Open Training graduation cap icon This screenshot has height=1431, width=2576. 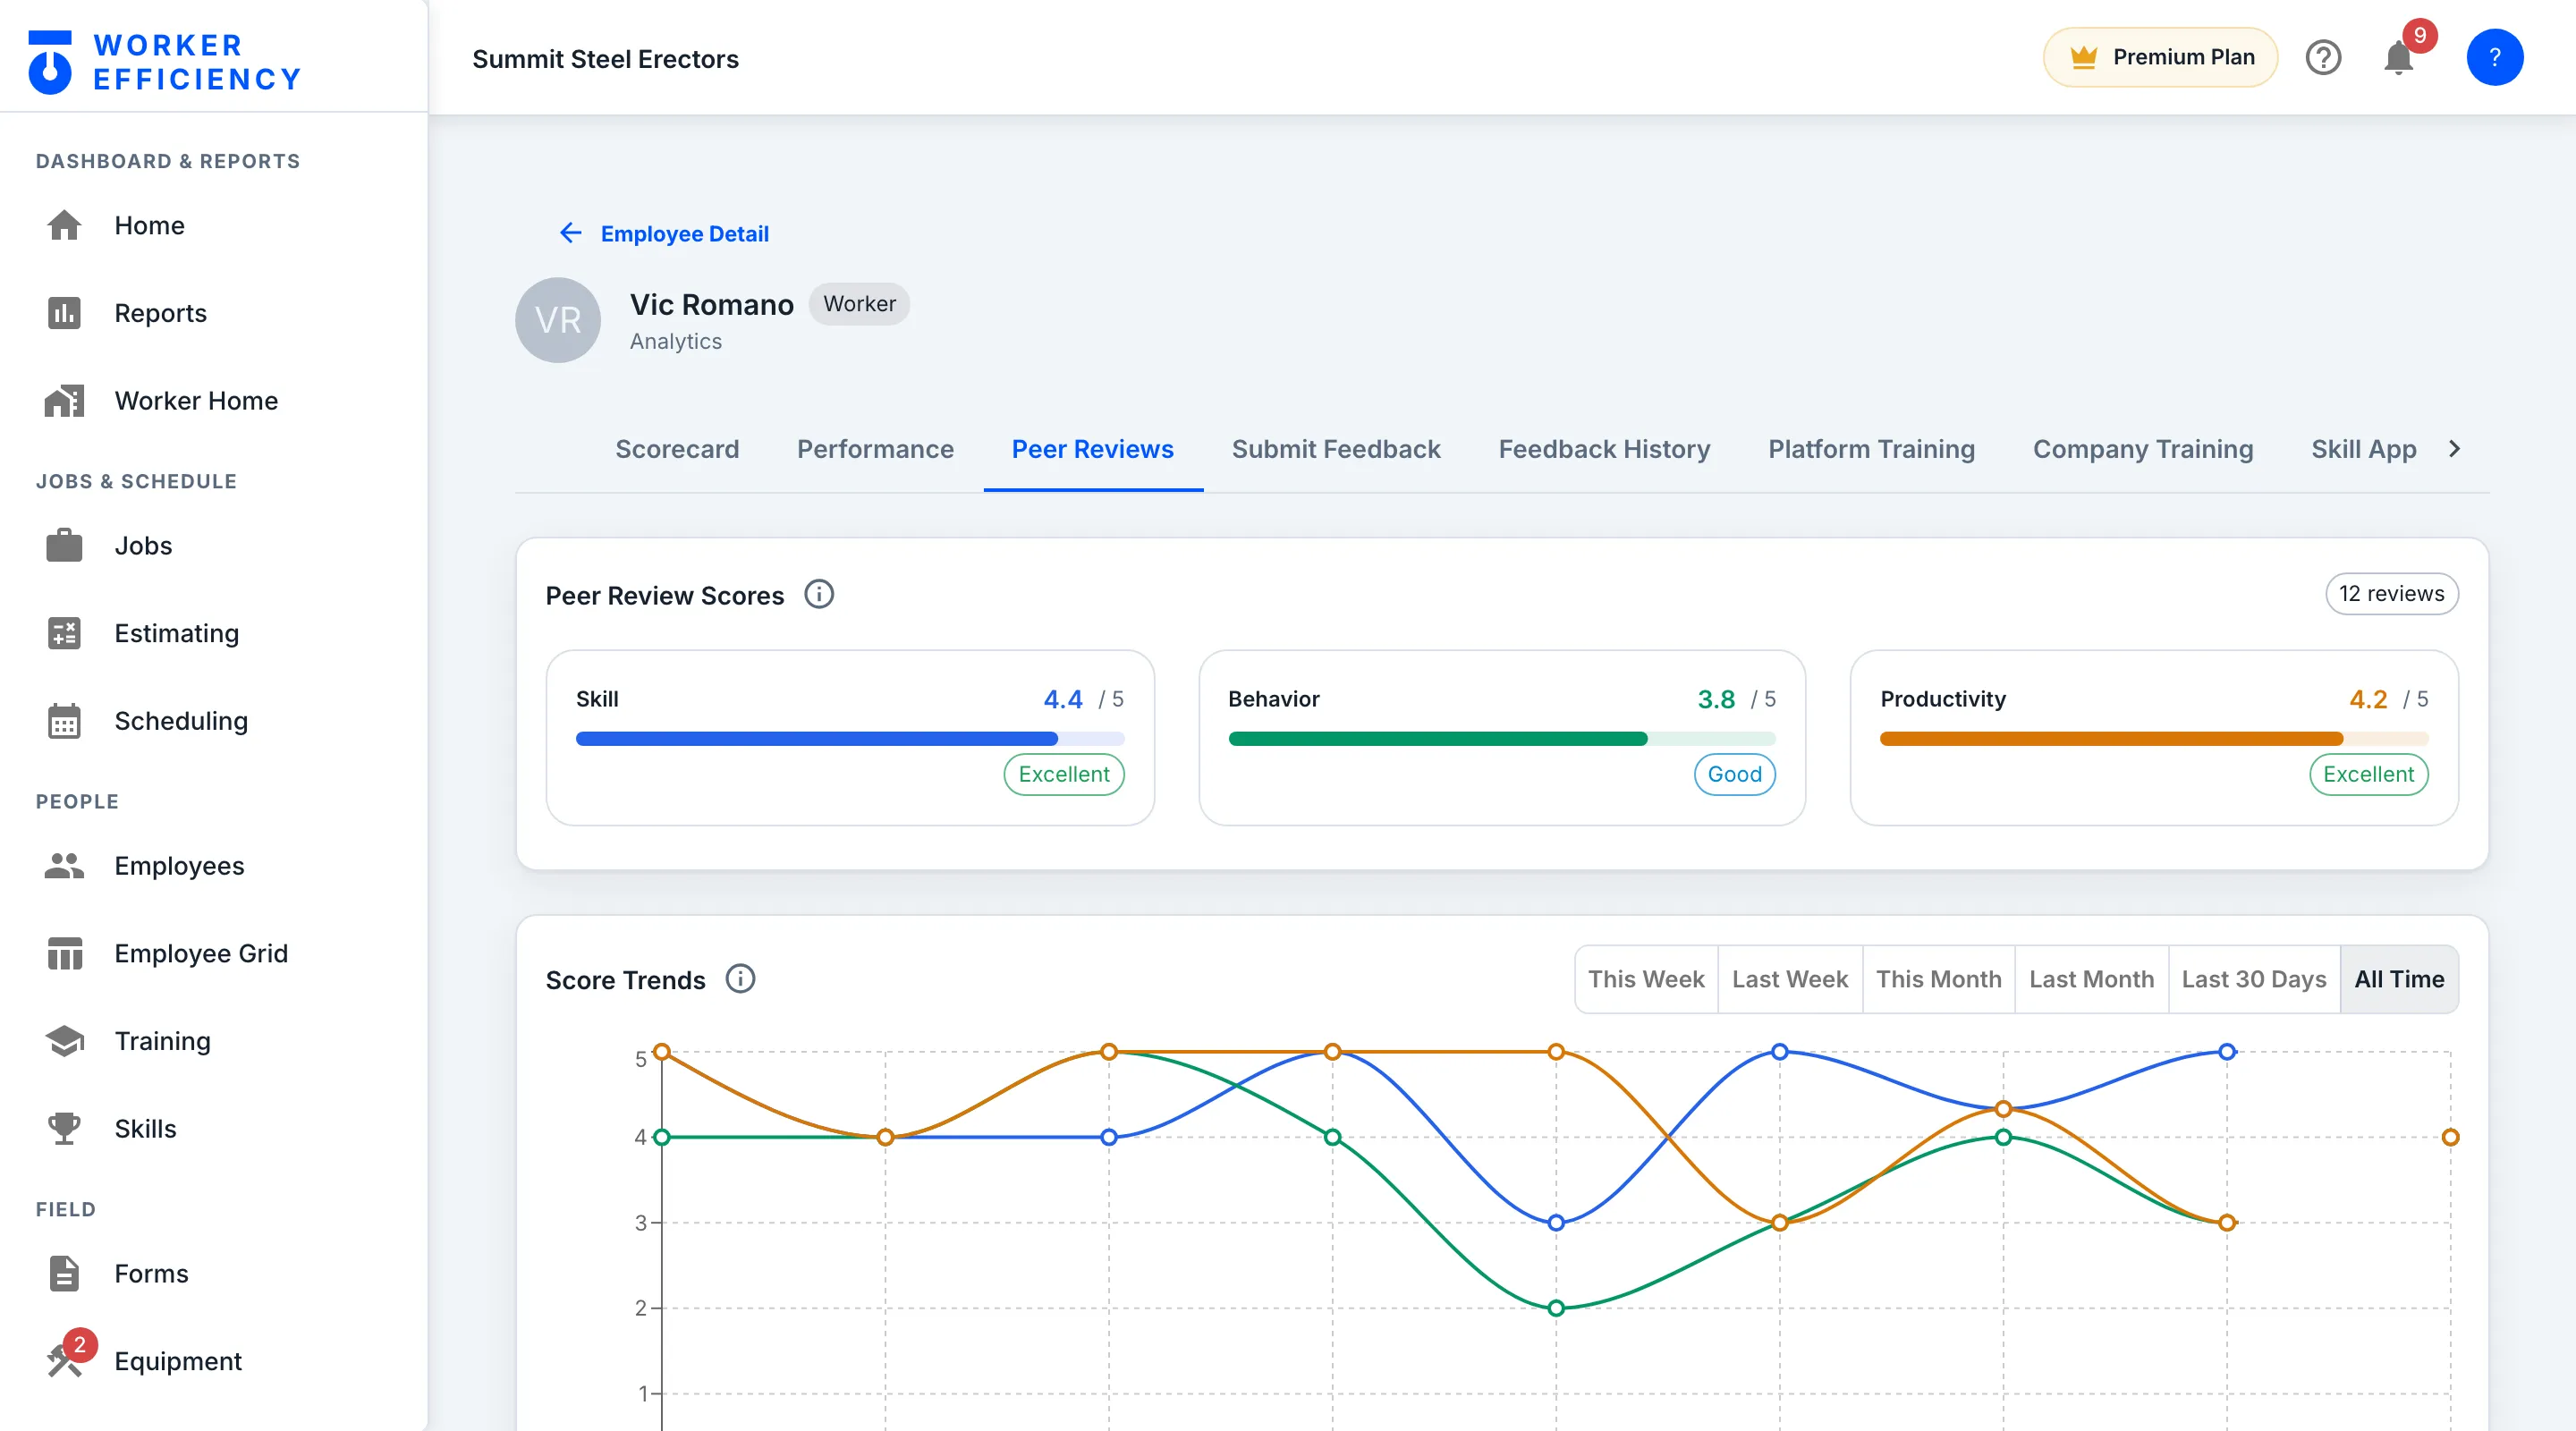pyautogui.click(x=64, y=1041)
